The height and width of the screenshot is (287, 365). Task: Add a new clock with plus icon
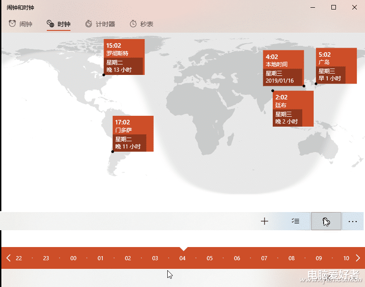[265, 221]
